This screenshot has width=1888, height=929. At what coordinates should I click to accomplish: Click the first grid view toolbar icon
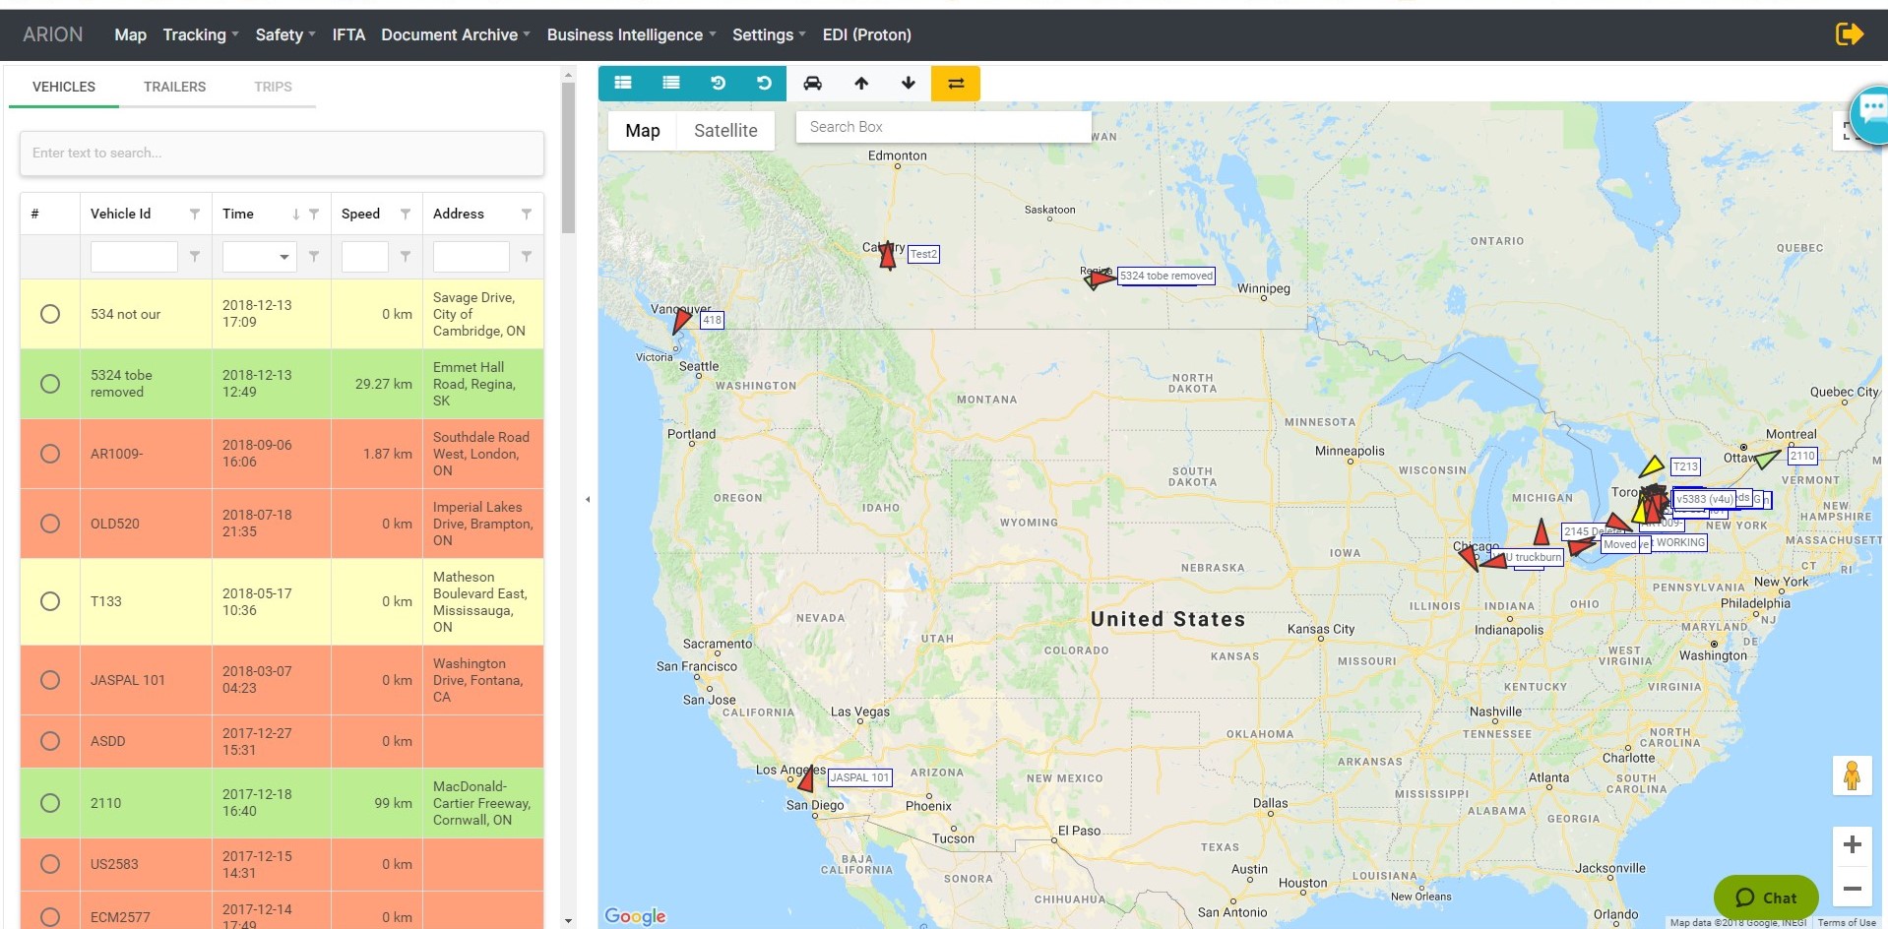point(623,83)
